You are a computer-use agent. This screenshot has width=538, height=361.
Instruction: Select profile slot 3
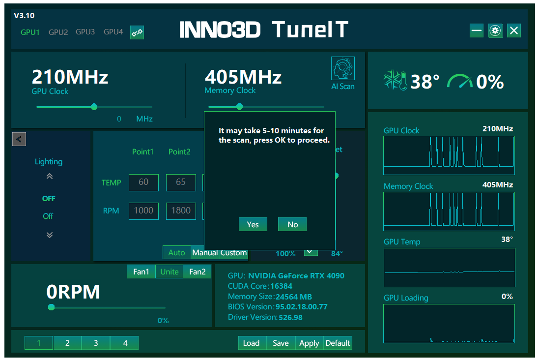96,343
